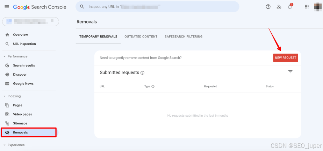Viewport: 323px width, 151px height.
Task: Collapse the Performance section
Action: click(15, 56)
